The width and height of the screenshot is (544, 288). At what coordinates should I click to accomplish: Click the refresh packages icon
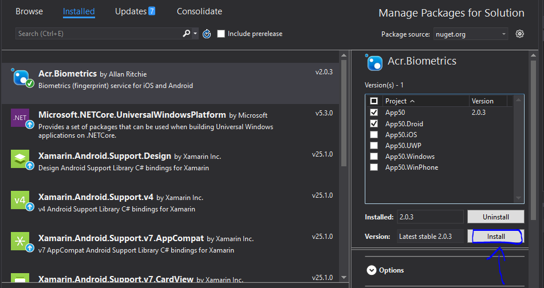(x=207, y=34)
